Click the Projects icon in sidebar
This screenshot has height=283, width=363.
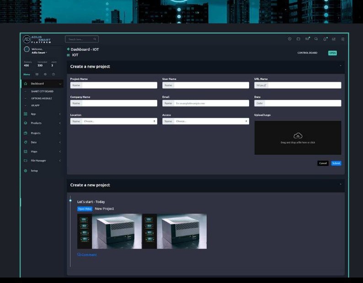pos(26,133)
